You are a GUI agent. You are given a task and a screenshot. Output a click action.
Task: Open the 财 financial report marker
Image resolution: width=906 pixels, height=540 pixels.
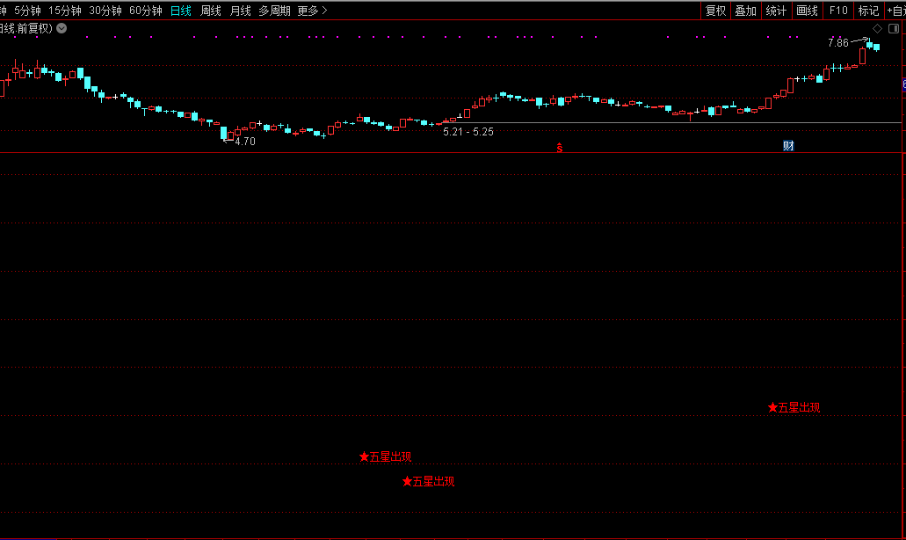coord(788,146)
